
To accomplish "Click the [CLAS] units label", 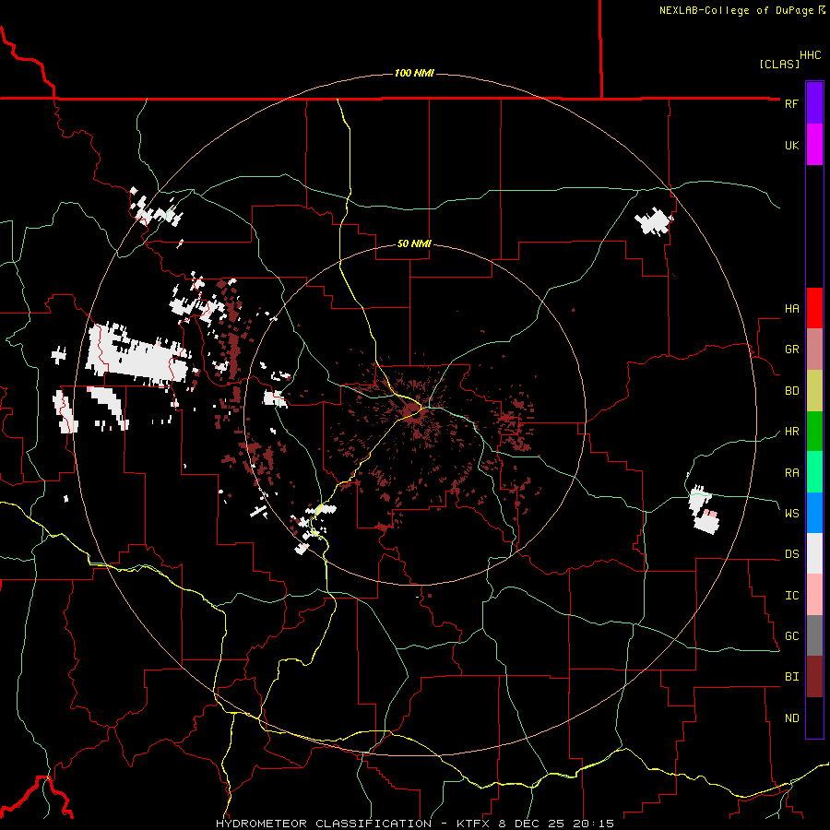I will (779, 64).
